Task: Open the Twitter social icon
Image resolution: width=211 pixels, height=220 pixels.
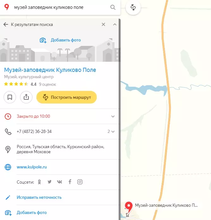Action: [49, 182]
